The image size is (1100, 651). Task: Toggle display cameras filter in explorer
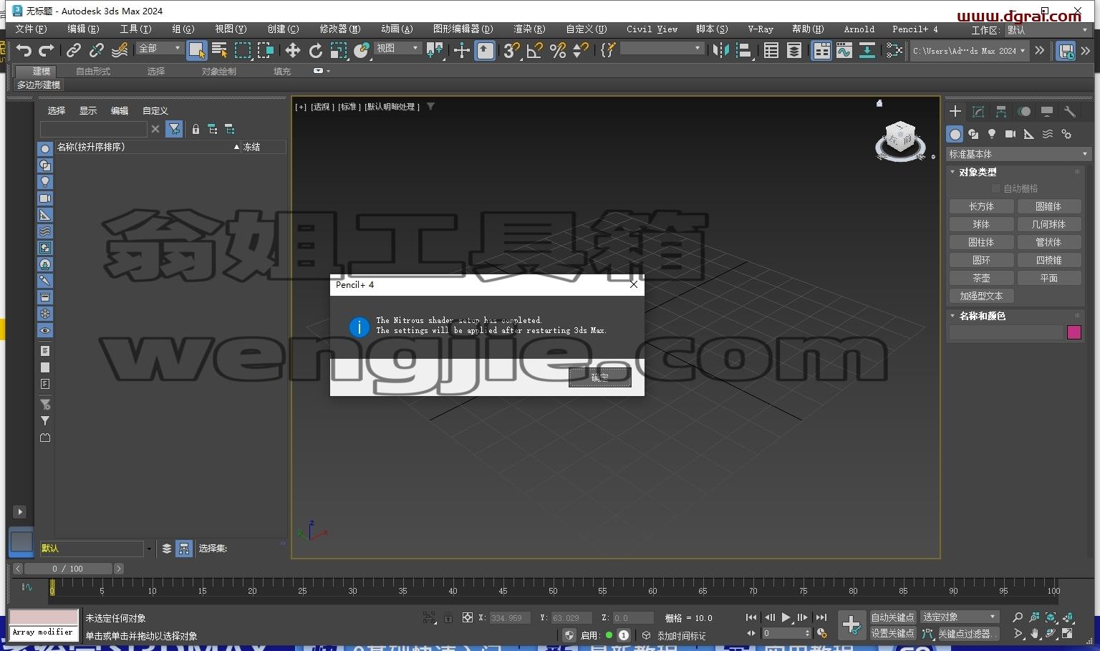pyautogui.click(x=45, y=198)
